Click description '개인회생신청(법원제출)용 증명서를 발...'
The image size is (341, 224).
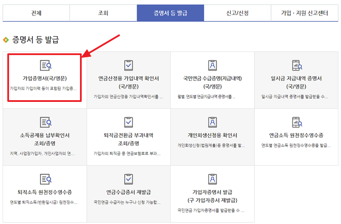(212, 145)
